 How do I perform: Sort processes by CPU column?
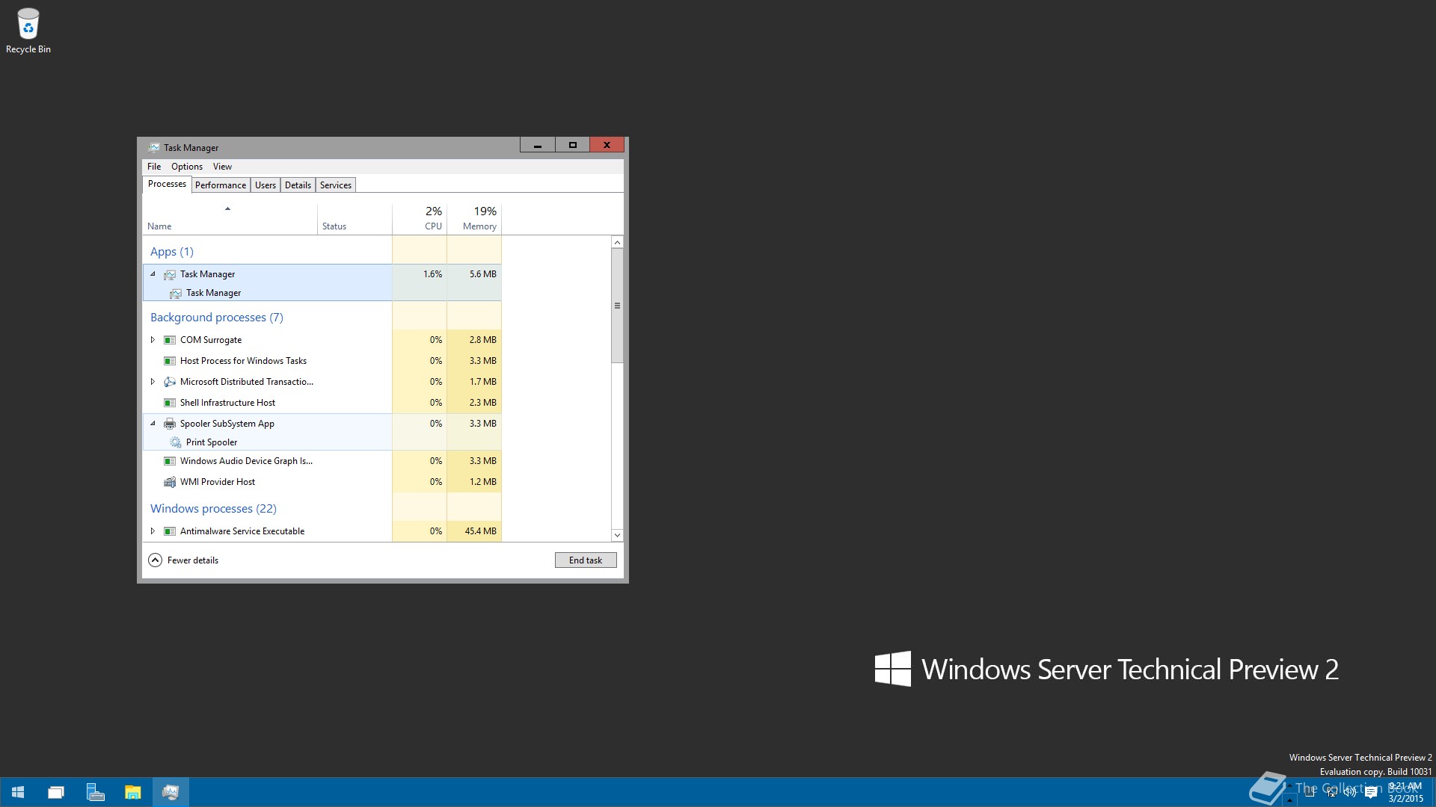(x=420, y=219)
